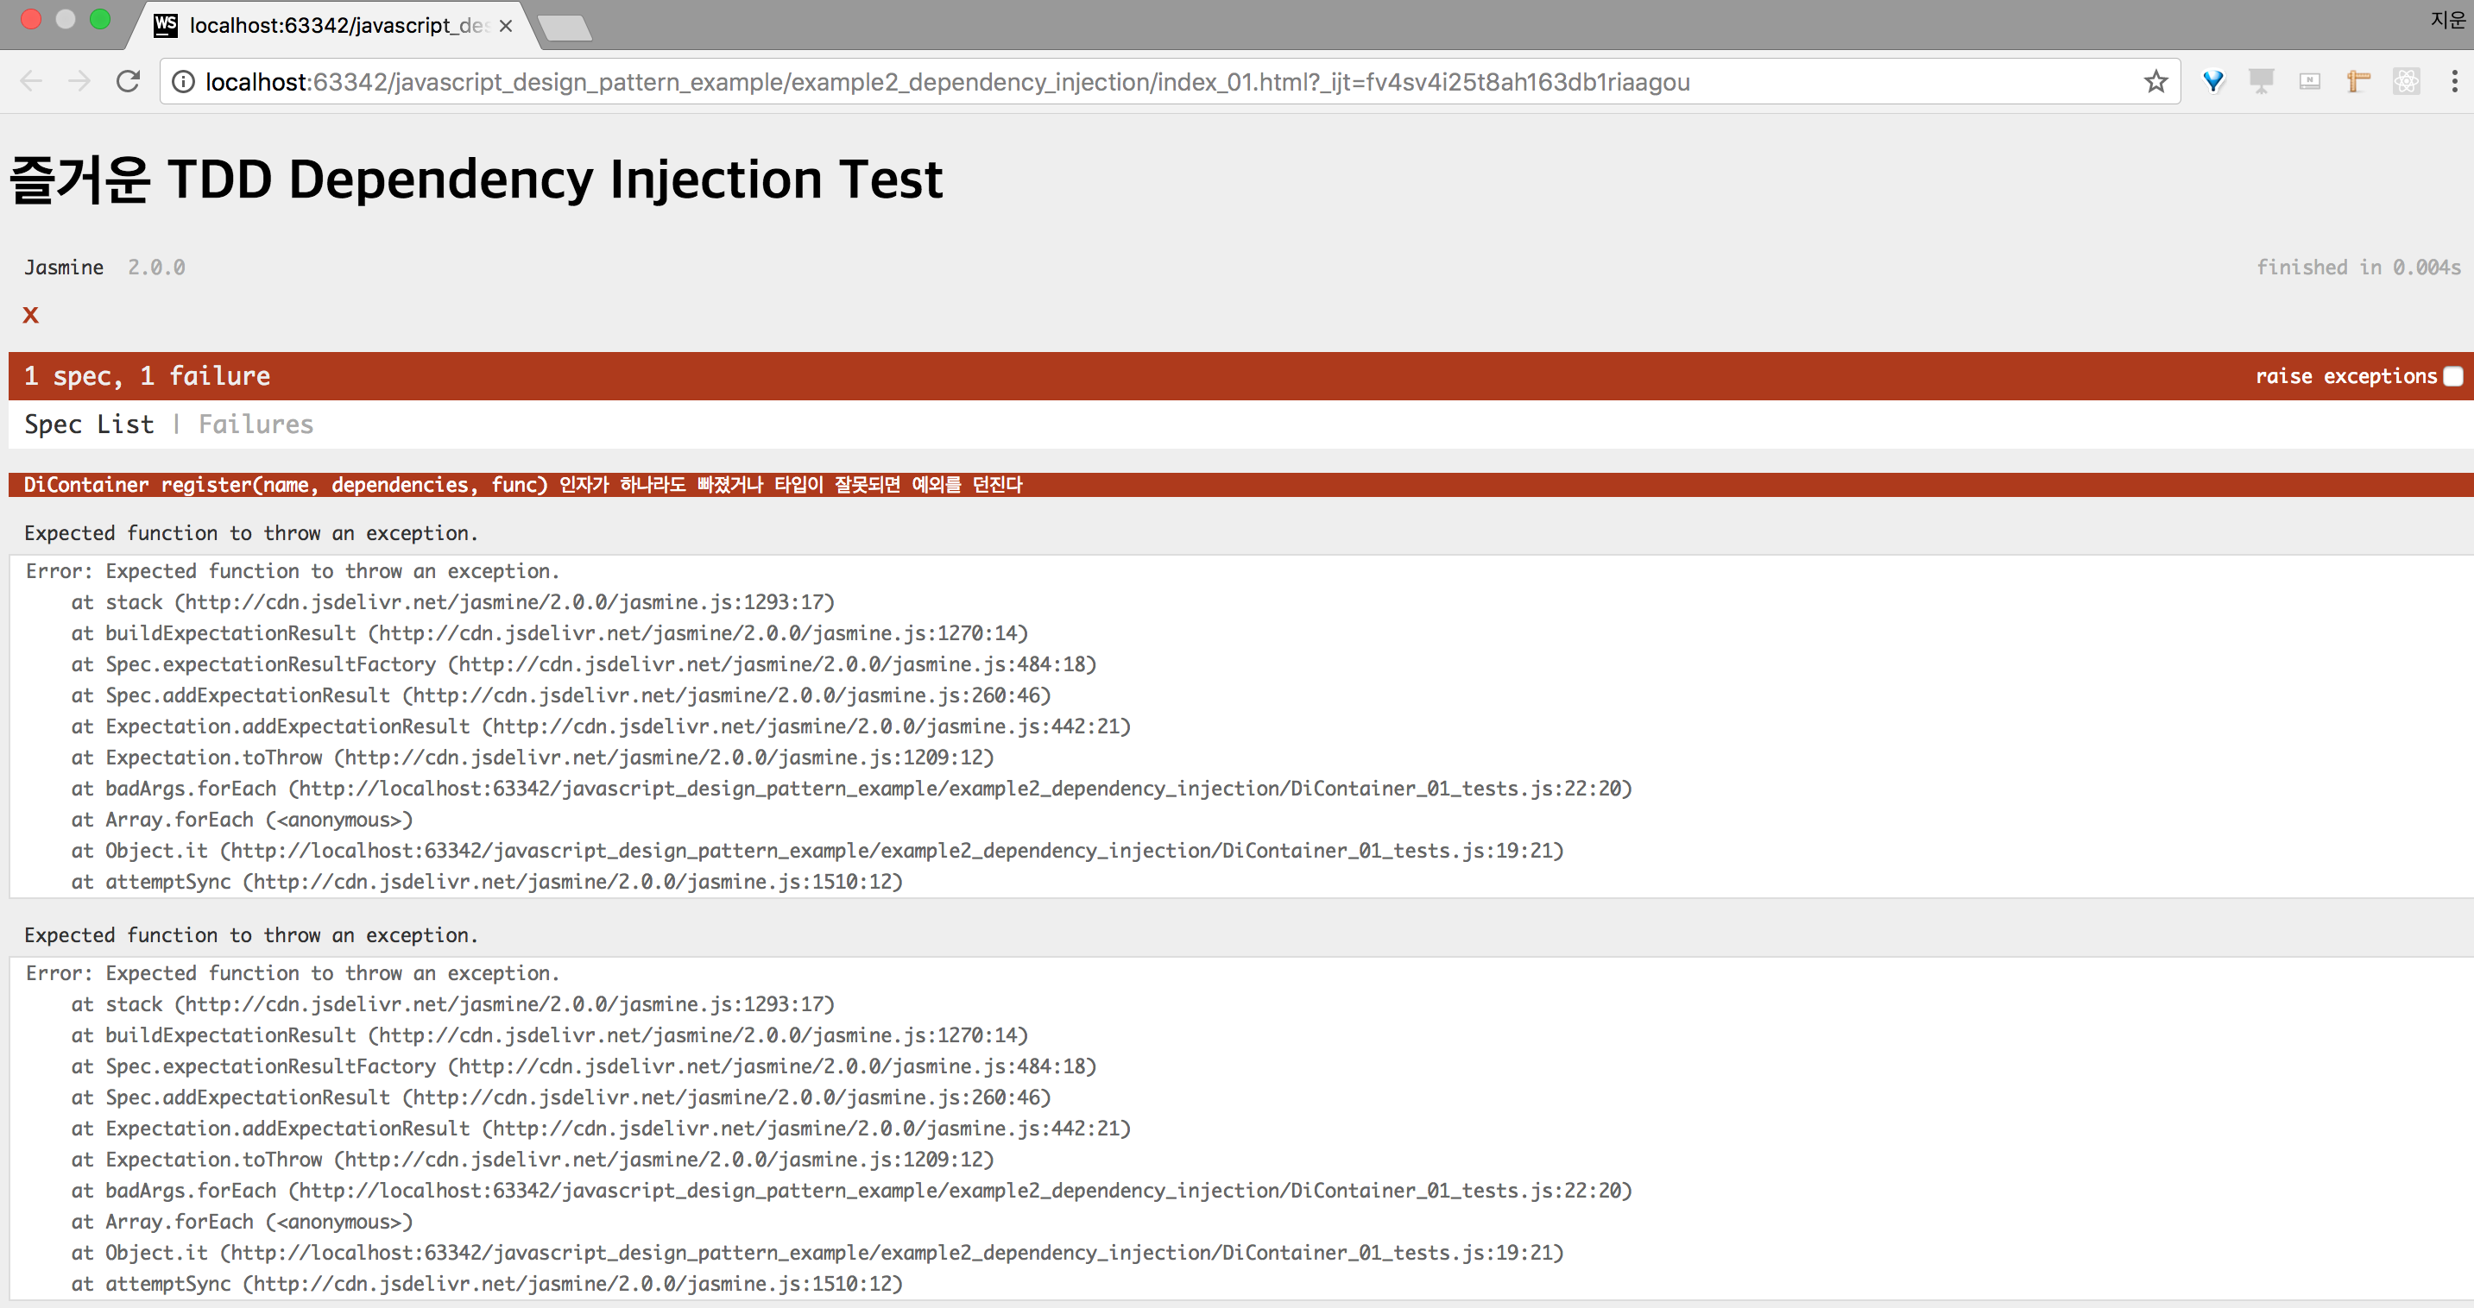2474x1308 pixels.
Task: Open the blue funnel extension icon
Action: (x=2212, y=82)
